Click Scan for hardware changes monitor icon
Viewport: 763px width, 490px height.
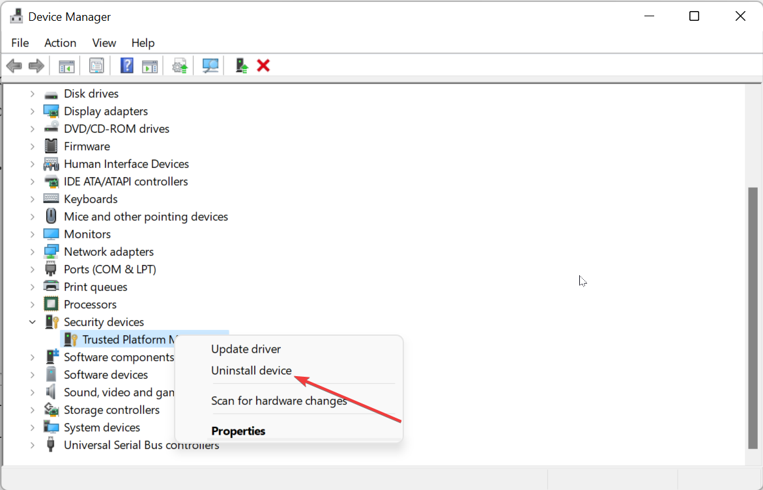pos(210,66)
